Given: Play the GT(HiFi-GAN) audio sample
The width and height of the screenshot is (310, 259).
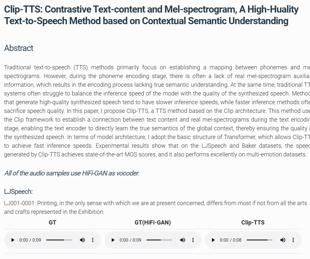Looking at the screenshot, I should tap(113, 240).
